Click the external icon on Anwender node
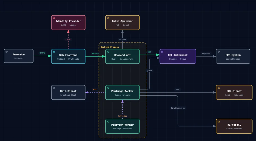Screen dimensions: 256x141 pos(7,52)
